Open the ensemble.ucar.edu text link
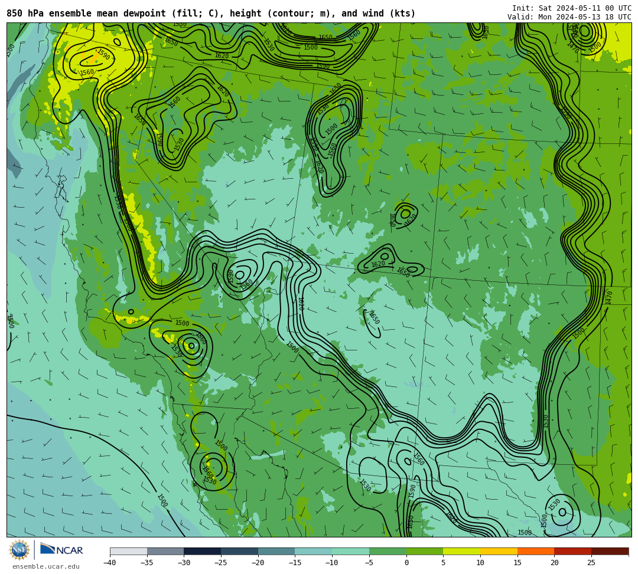Image resolution: width=638 pixels, height=574 pixels. click(46, 566)
